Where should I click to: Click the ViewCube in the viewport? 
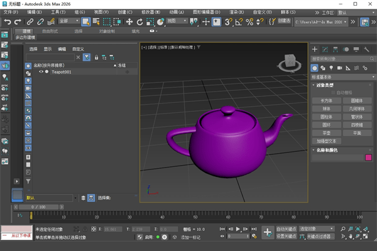click(290, 61)
